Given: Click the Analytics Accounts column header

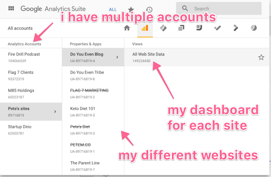Looking at the screenshot, I should point(24,44).
